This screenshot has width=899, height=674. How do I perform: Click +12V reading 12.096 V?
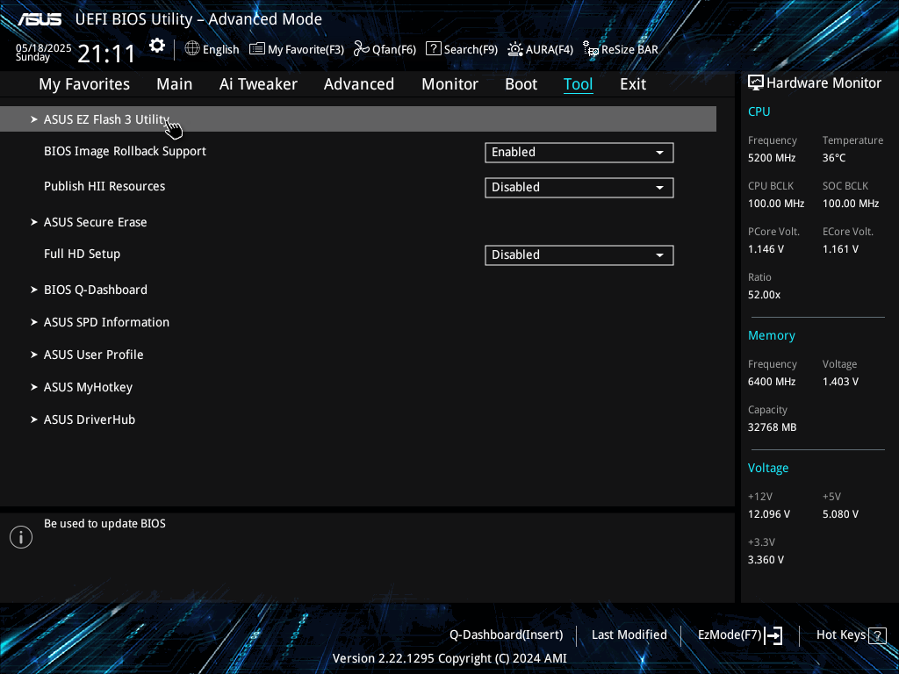click(x=769, y=514)
